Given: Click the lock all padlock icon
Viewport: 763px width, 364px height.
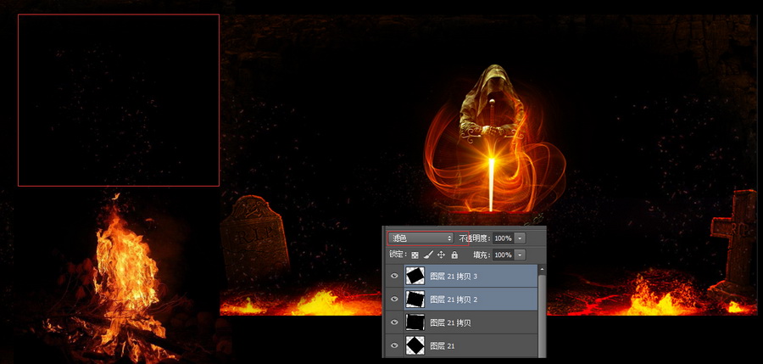Looking at the screenshot, I should (x=454, y=255).
